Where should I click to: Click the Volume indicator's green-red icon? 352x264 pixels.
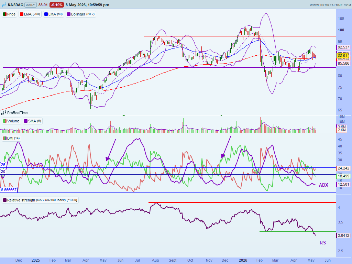(x=4, y=121)
